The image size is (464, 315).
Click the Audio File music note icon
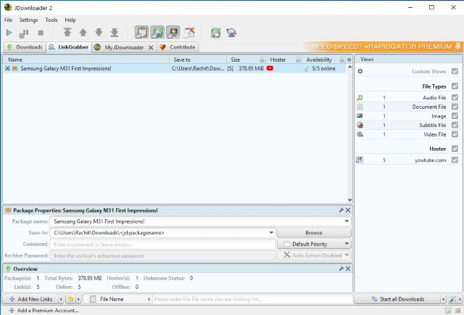point(360,97)
